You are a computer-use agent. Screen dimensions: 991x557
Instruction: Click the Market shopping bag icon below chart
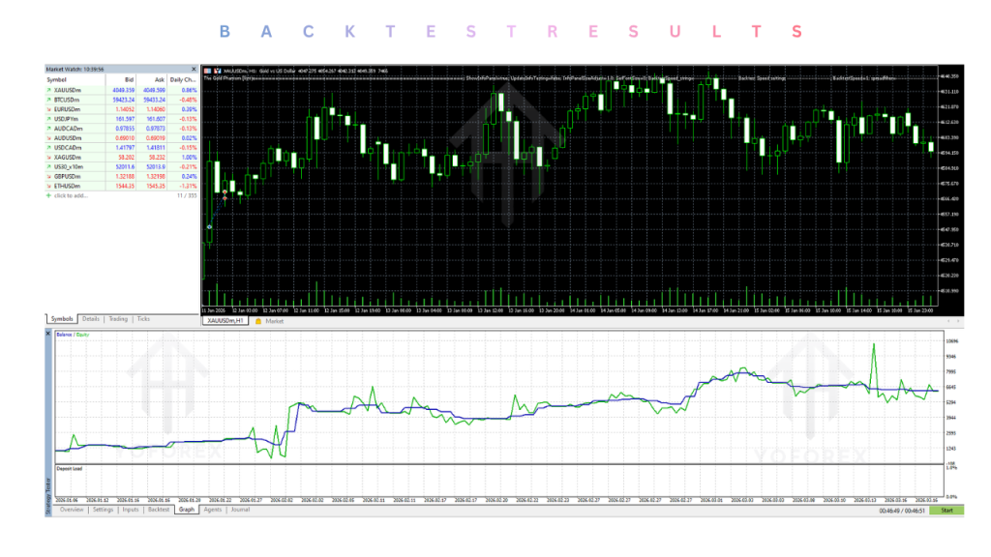[258, 321]
